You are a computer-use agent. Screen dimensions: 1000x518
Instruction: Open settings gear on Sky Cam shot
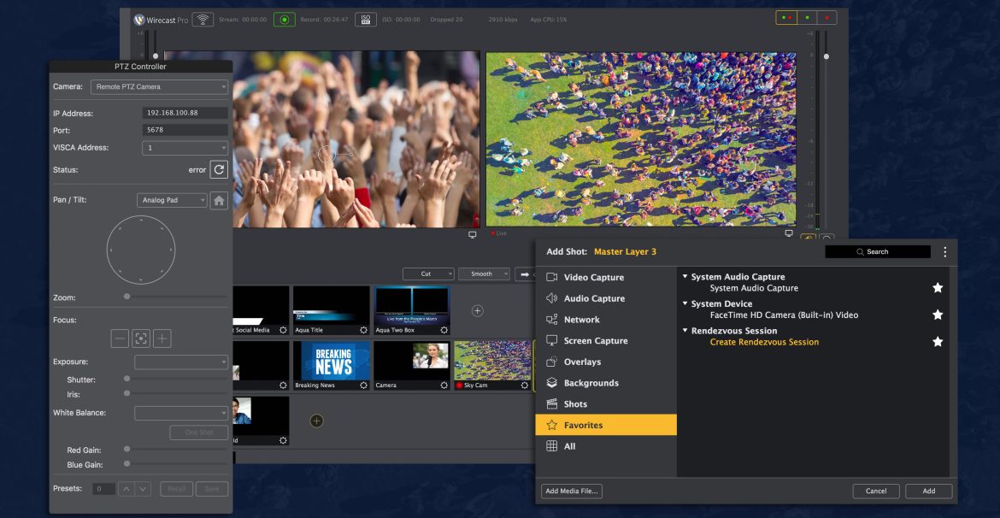524,386
